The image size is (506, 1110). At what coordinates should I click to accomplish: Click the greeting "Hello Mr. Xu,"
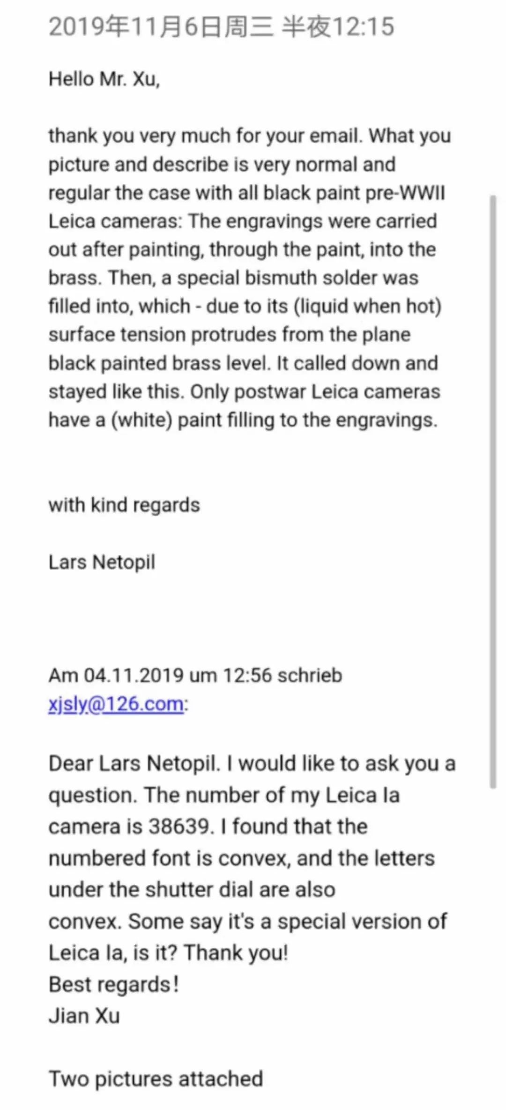[x=104, y=79]
